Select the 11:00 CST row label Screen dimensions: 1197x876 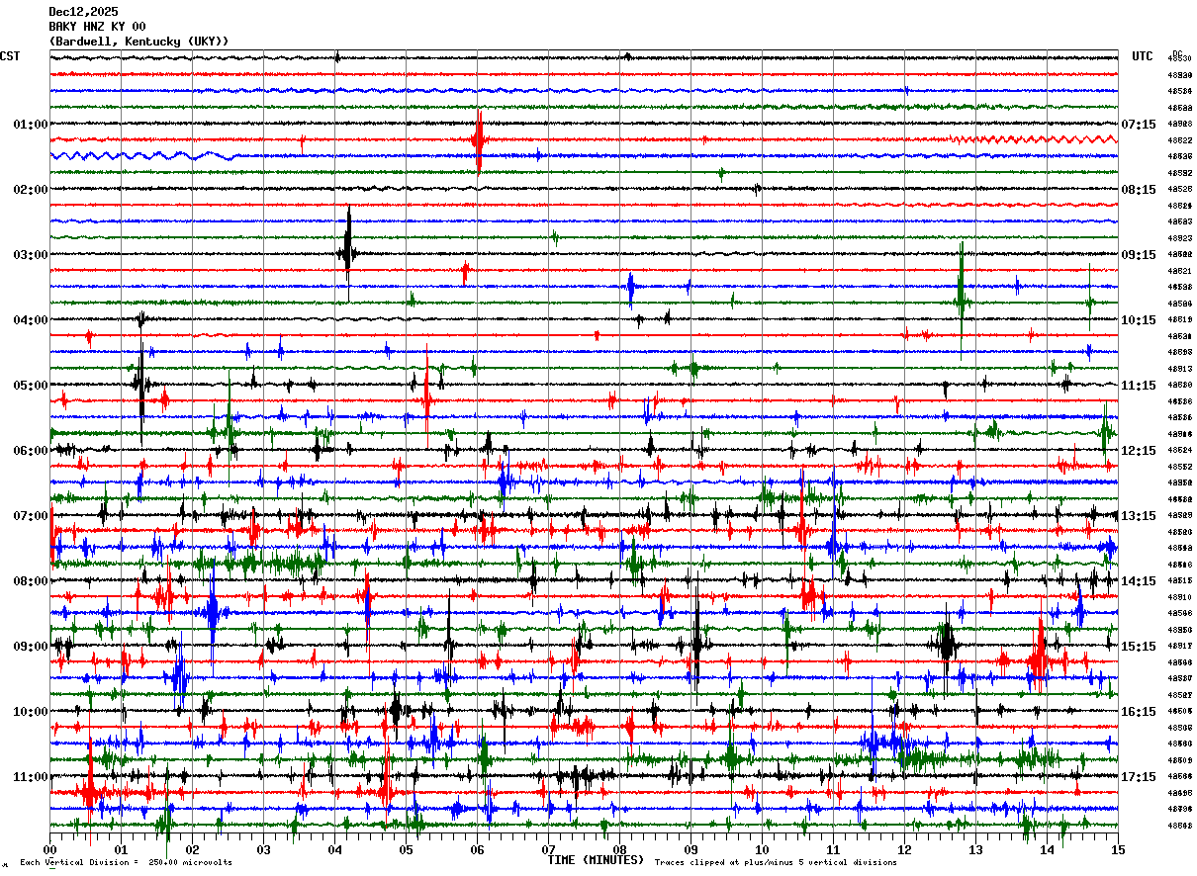point(31,777)
